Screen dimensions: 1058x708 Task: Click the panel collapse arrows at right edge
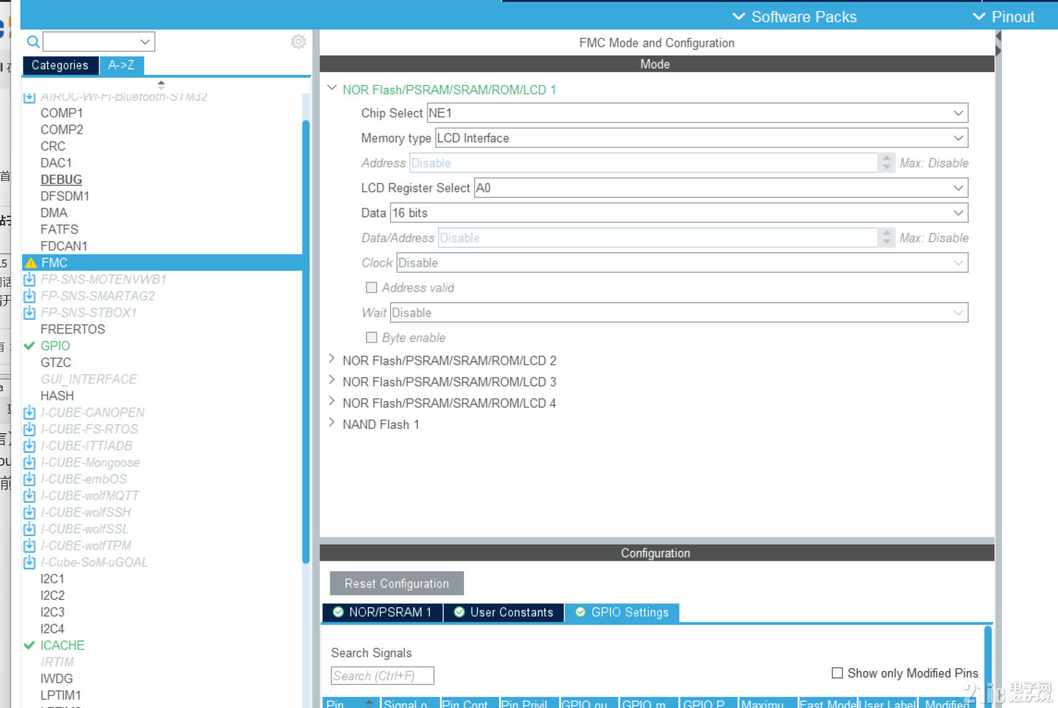click(x=998, y=43)
